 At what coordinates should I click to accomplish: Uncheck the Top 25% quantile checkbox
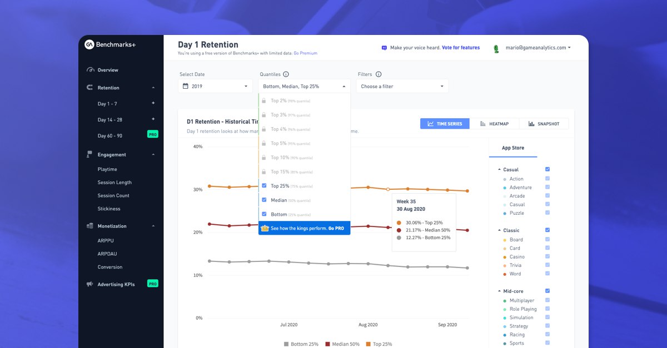click(264, 186)
